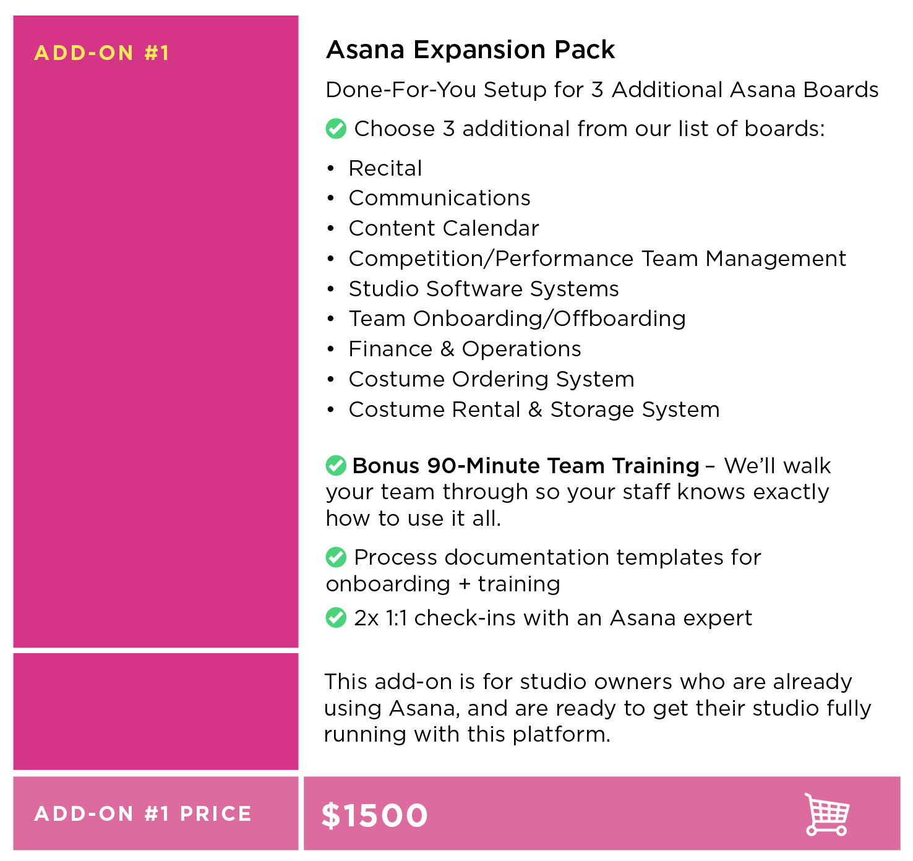Select the Communications board item
The image size is (913, 861).
coord(440,198)
